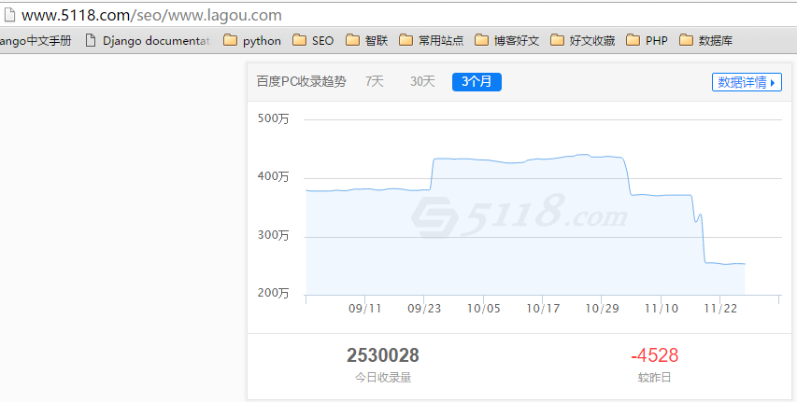Click the 数据详情 button
Viewport: 797px width, 402px height.
[747, 82]
